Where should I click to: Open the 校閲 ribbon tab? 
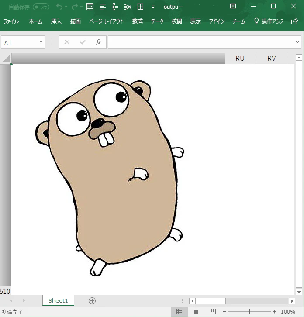pos(176,21)
